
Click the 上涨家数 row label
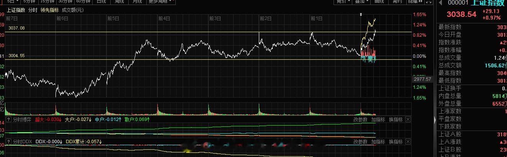(x=450, y=111)
